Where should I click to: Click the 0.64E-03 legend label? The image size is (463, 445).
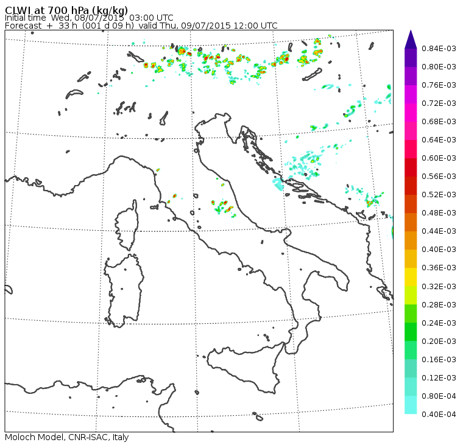439,140
